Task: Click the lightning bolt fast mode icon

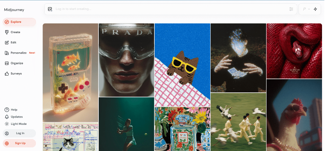Action: (315, 9)
